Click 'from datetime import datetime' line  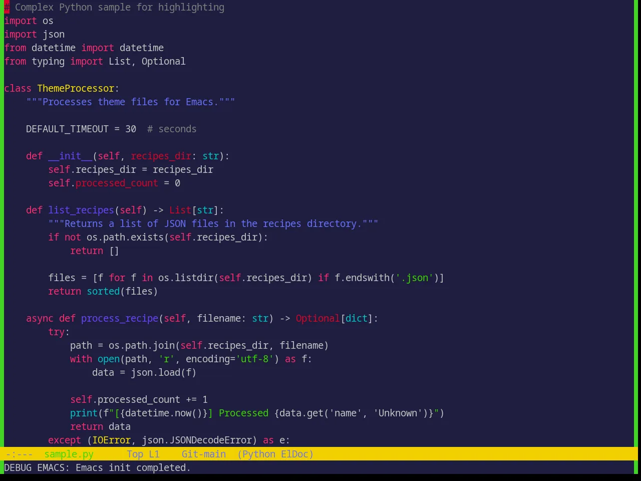84,48
